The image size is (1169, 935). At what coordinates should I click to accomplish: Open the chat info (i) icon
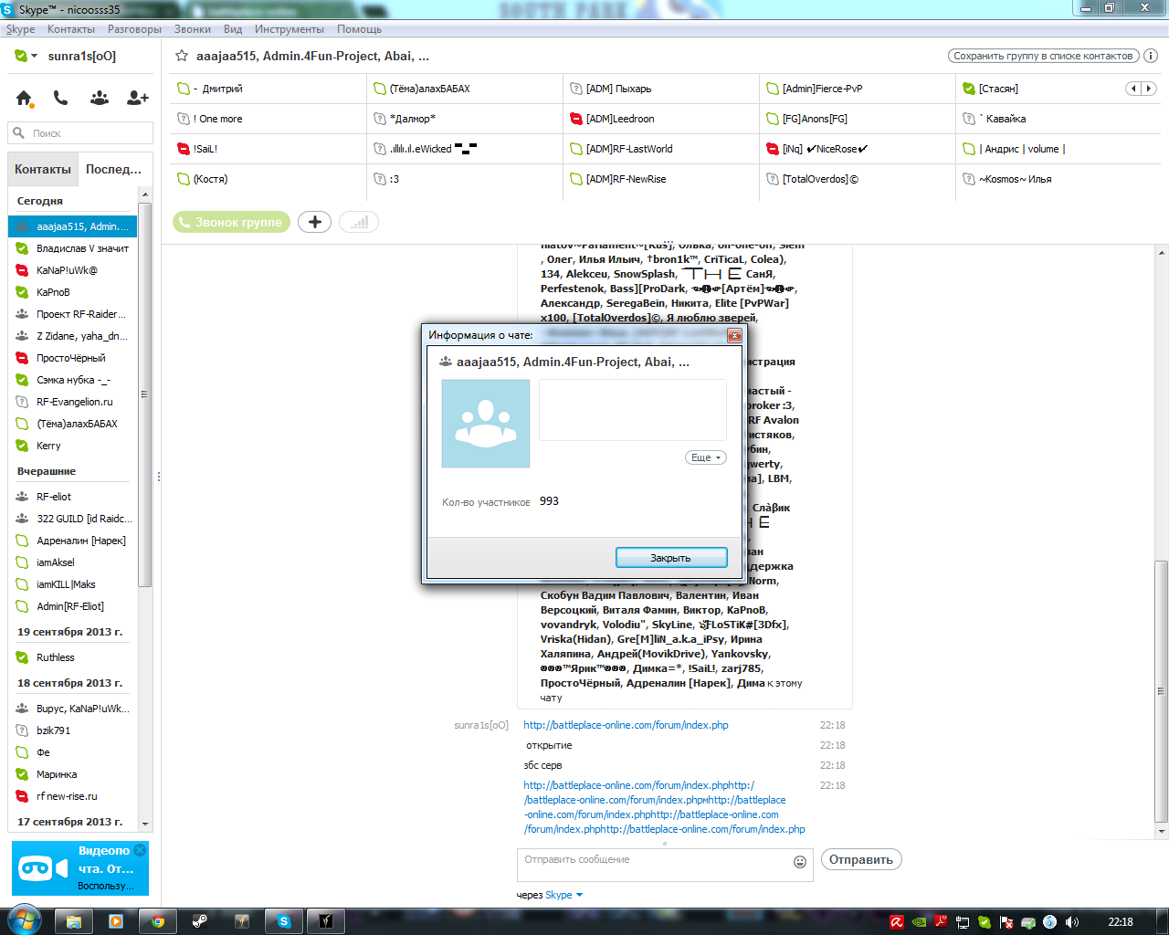tap(1151, 56)
